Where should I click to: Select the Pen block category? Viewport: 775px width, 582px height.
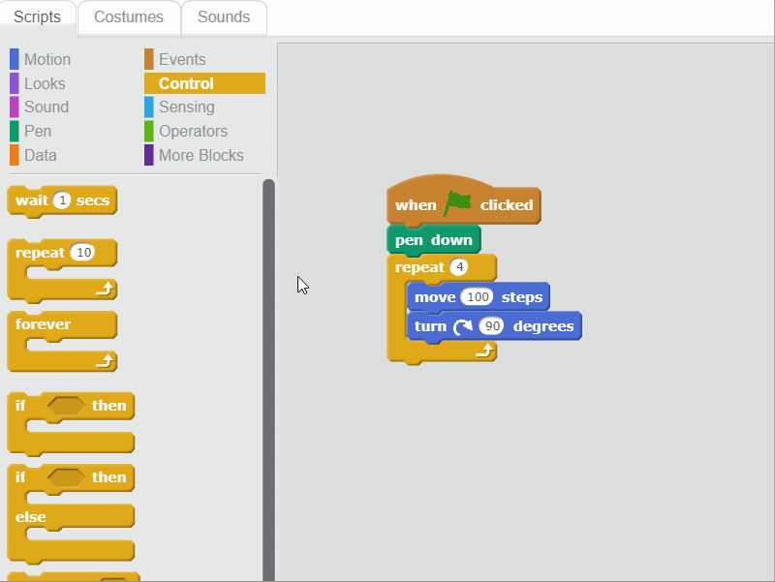click(x=38, y=131)
